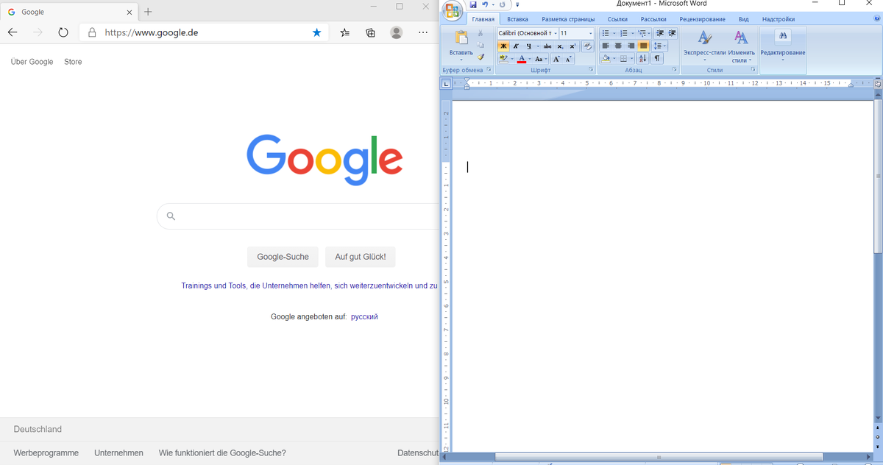
Task: Toggle Underline (Ч) formatting in Word
Action: coord(529,46)
